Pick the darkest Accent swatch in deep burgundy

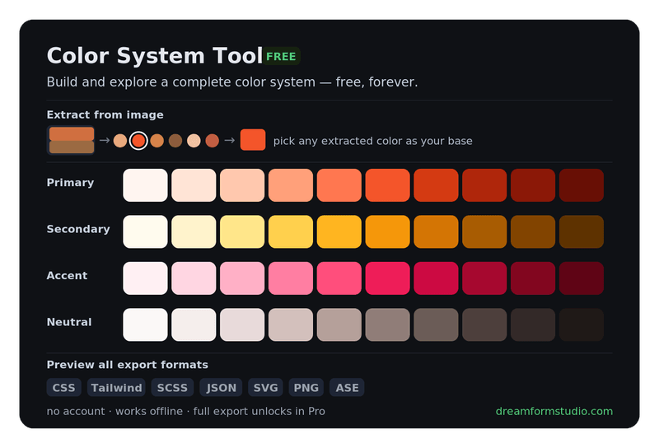tap(582, 278)
